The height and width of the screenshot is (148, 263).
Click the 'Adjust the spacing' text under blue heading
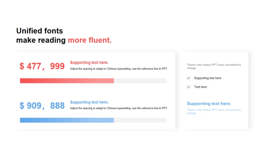(x=119, y=108)
